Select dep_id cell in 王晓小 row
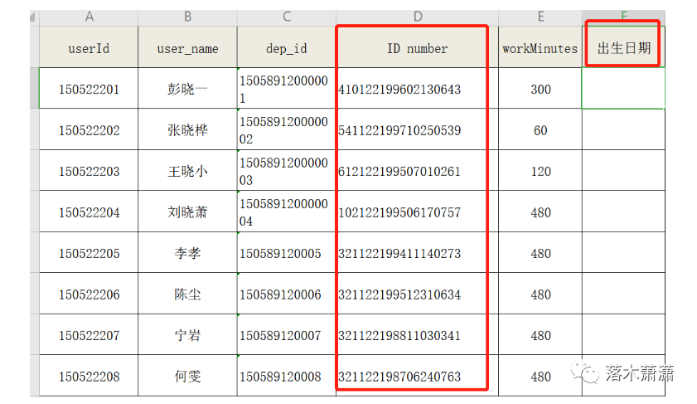The image size is (697, 404). click(286, 170)
